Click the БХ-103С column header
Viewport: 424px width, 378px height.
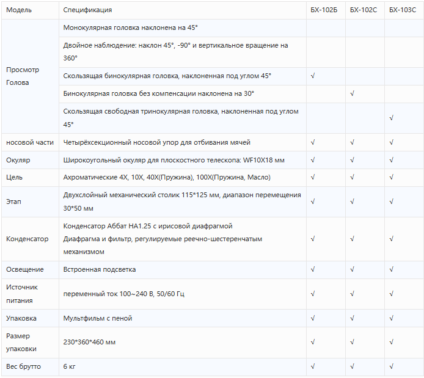point(403,10)
